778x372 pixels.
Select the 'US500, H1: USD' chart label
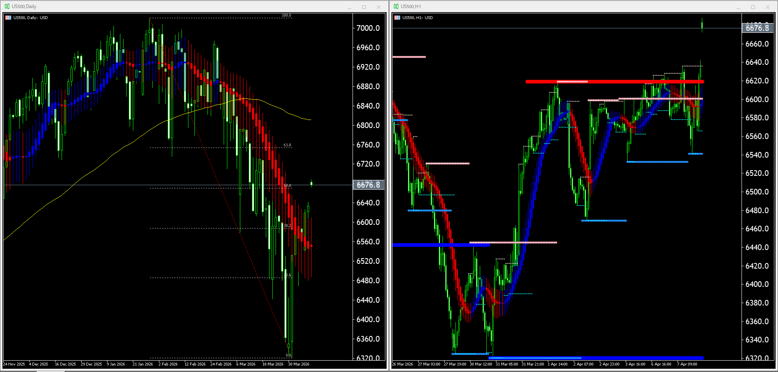[x=418, y=18]
